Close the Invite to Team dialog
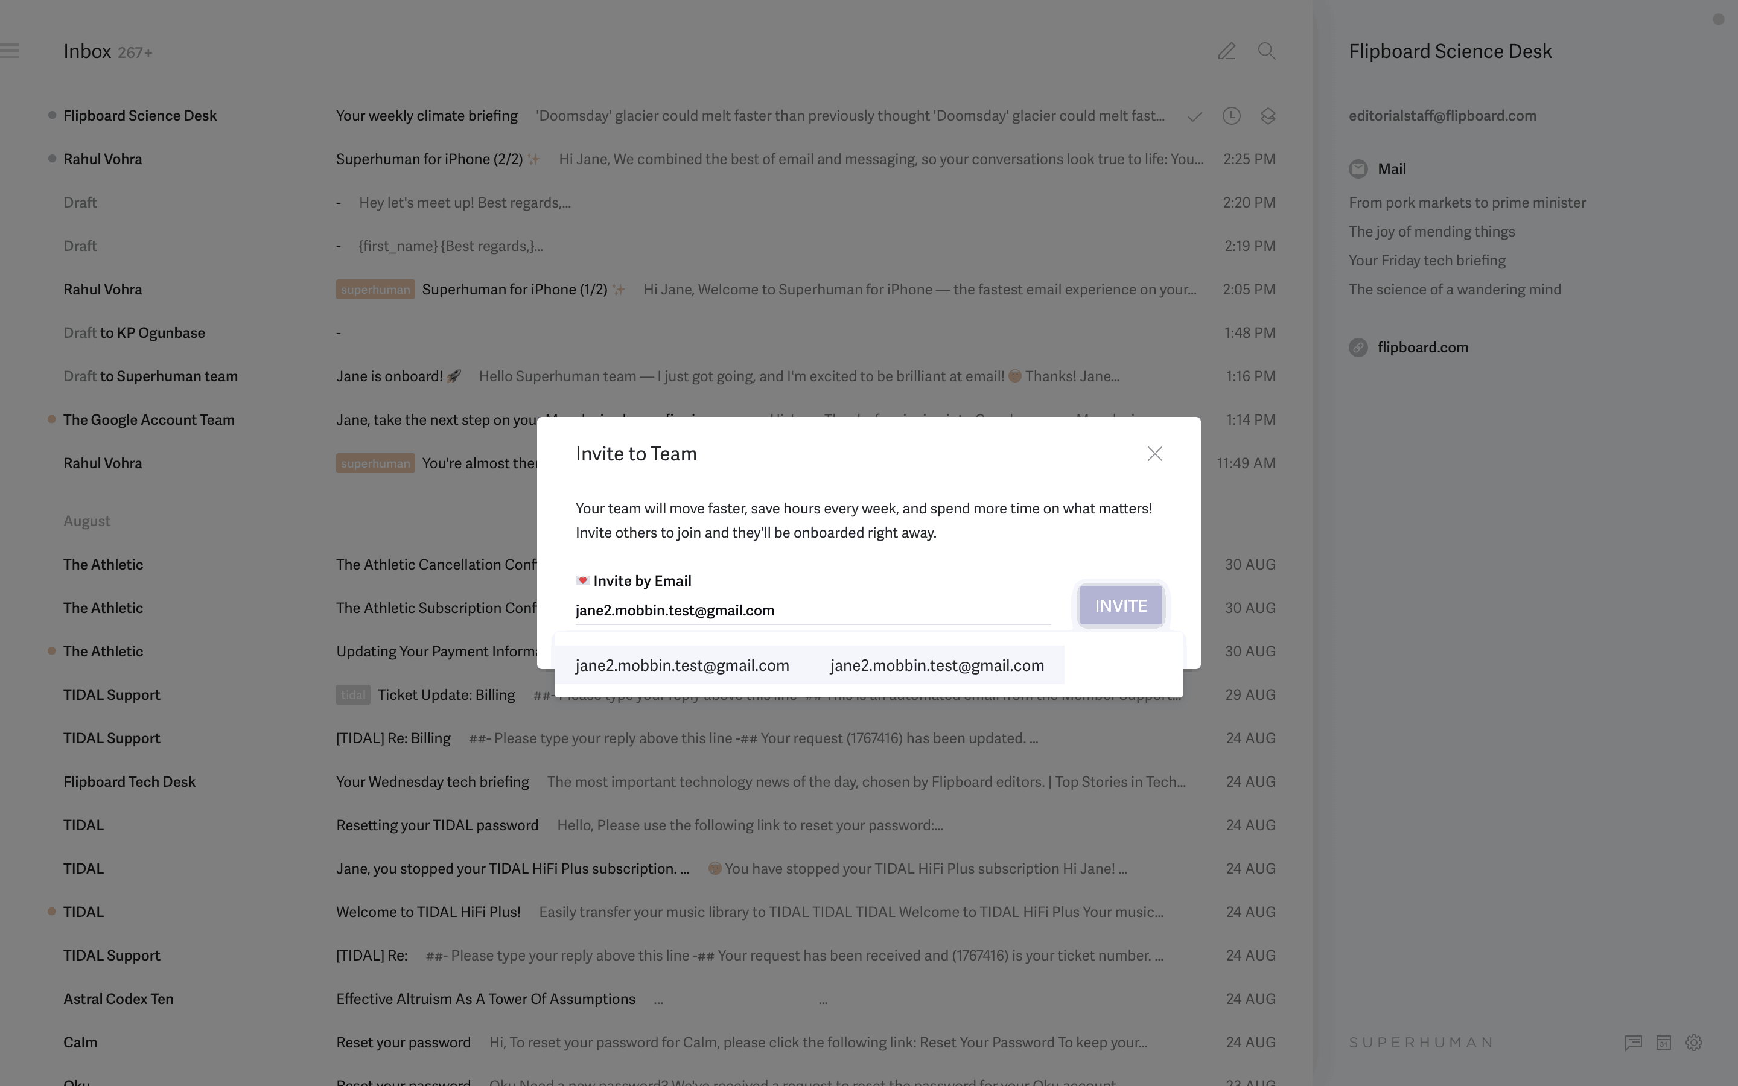The image size is (1738, 1086). tap(1155, 454)
